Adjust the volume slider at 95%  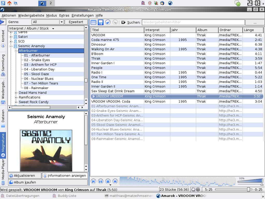tap(250, 181)
